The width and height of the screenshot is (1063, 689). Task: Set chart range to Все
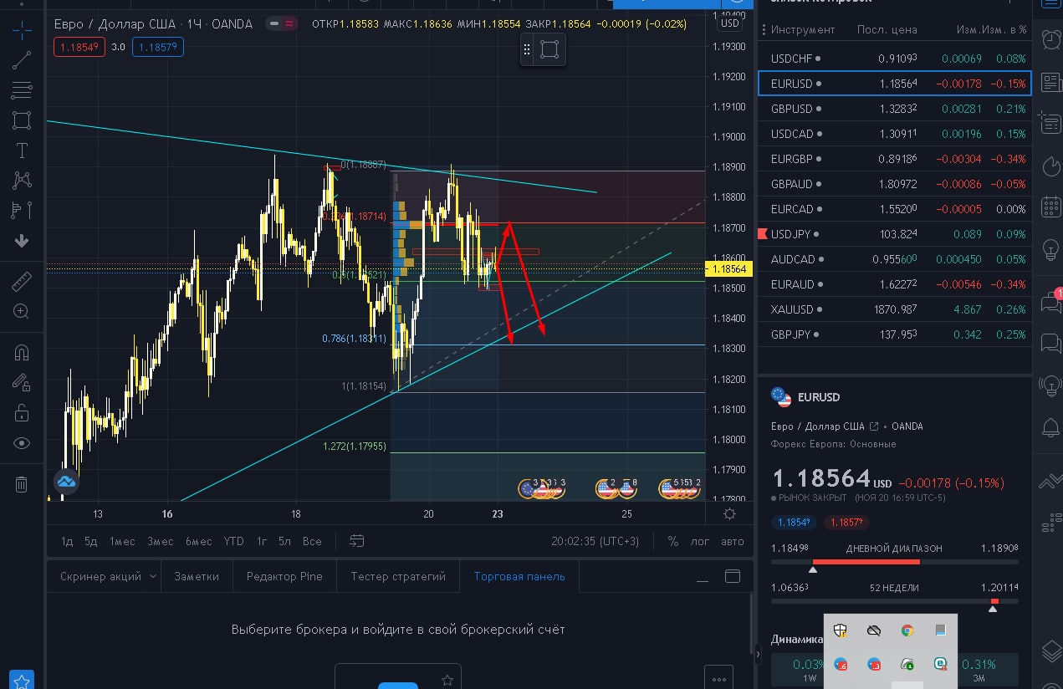pyautogui.click(x=312, y=541)
